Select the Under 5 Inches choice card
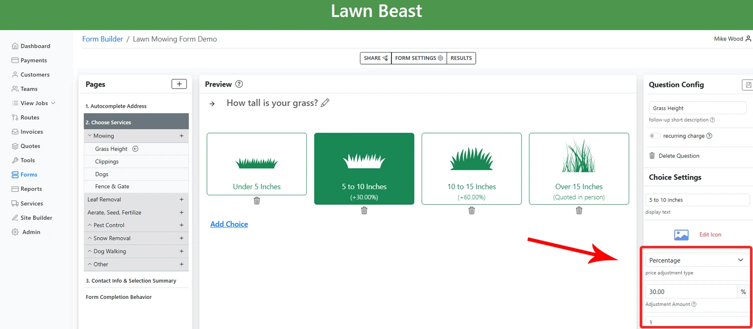Viewport: 753px width, 329px height. 257,164
